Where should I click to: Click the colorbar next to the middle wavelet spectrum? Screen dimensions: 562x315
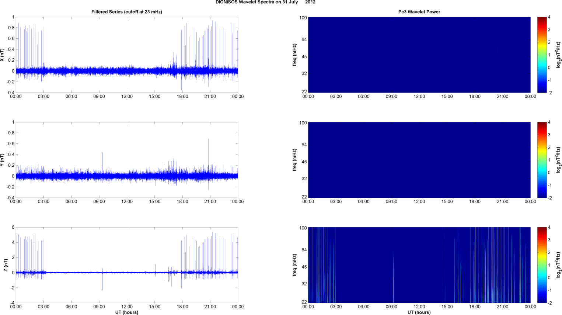[x=542, y=160]
